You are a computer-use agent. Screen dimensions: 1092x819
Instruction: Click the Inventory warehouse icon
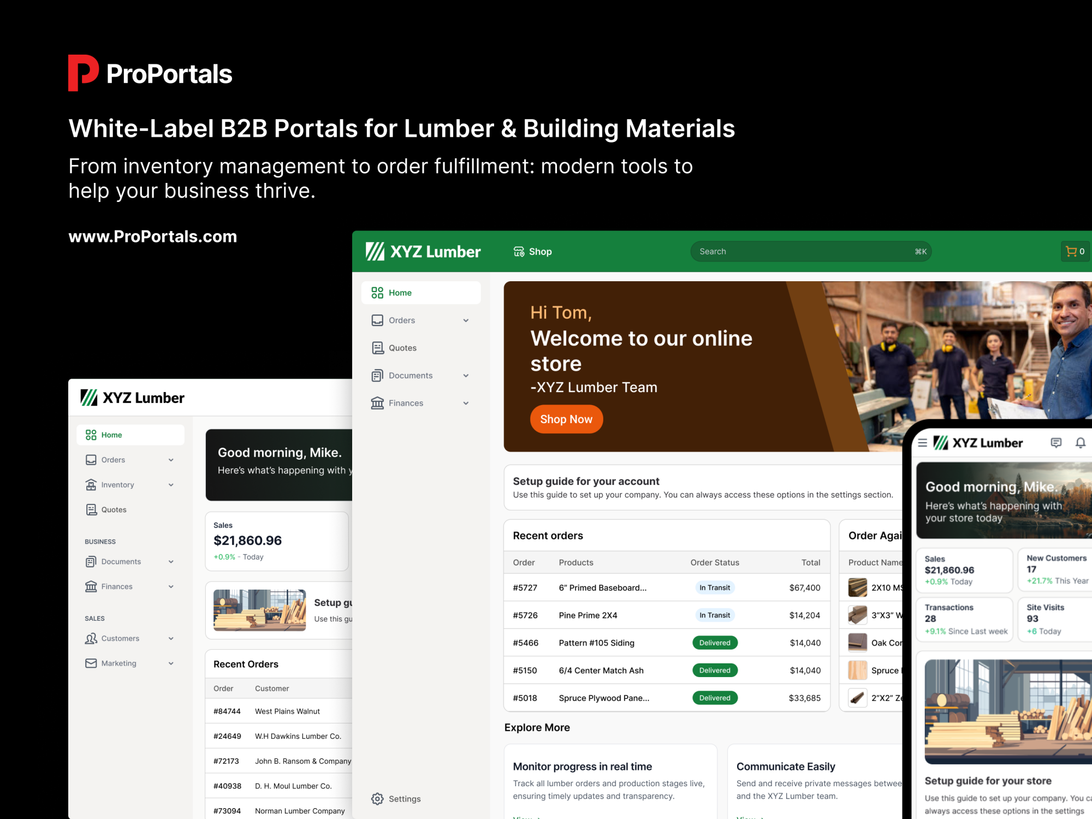tap(91, 485)
